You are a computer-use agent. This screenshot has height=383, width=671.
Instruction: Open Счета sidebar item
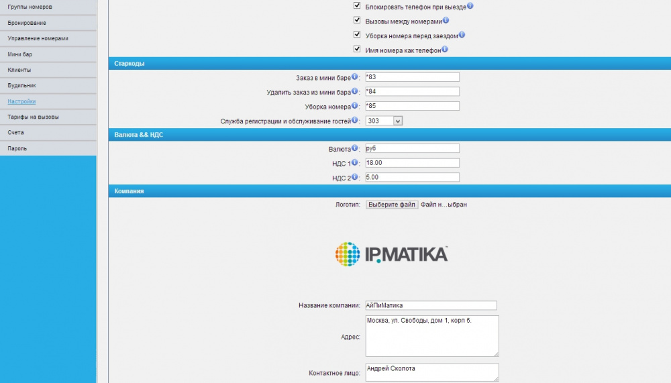click(x=48, y=133)
